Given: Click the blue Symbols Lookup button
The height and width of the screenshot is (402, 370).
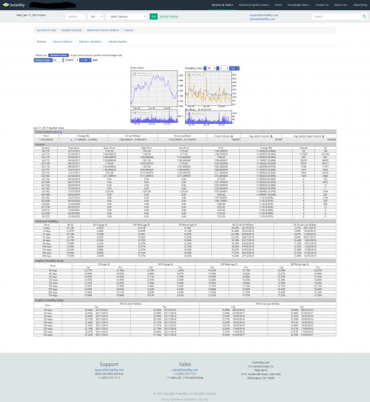Looking at the screenshot, I should point(58,55).
